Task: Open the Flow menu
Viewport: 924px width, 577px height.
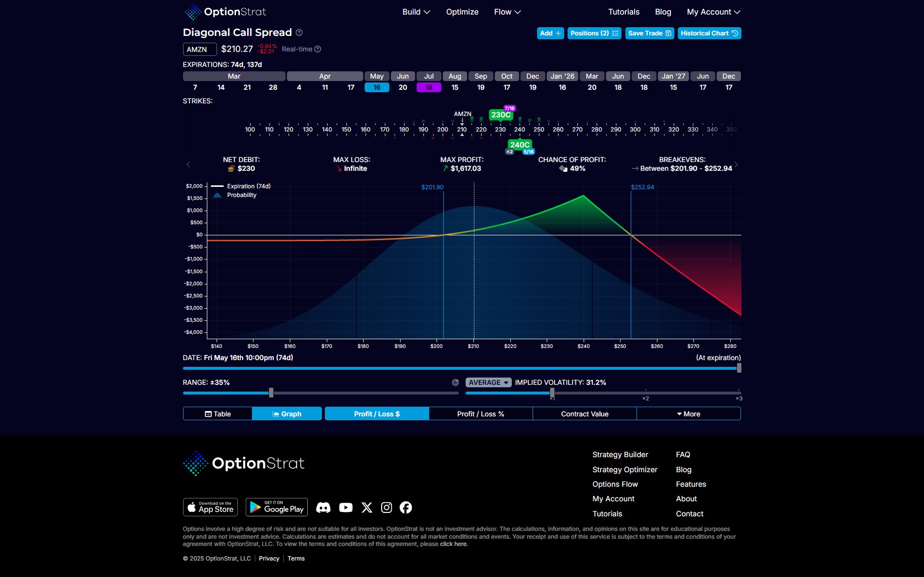Action: [x=507, y=12]
